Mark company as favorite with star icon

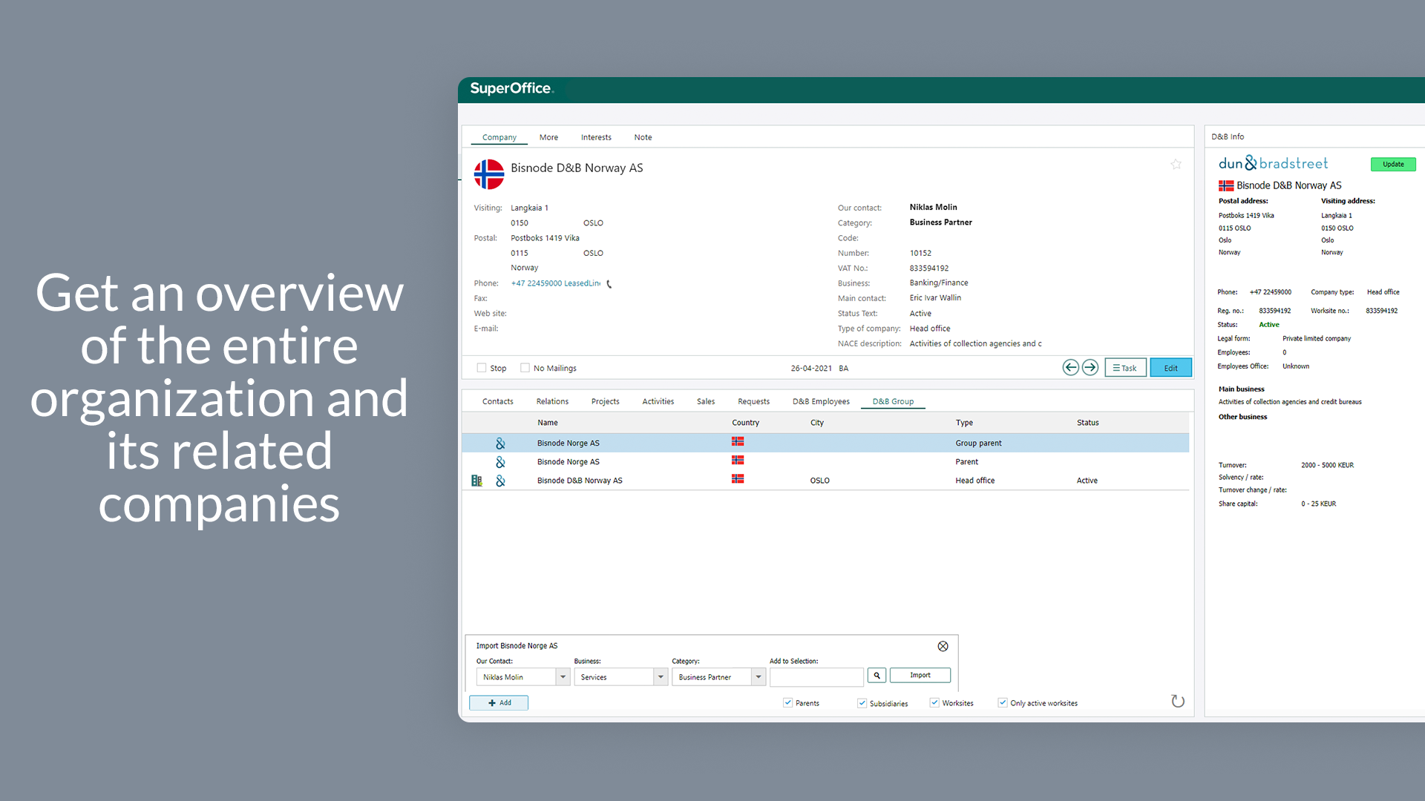(1176, 165)
